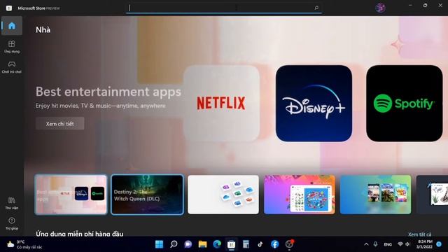Click the Microsoft Store taskbar icon
Viewport: 448px width, 252px height.
[x=232, y=244]
